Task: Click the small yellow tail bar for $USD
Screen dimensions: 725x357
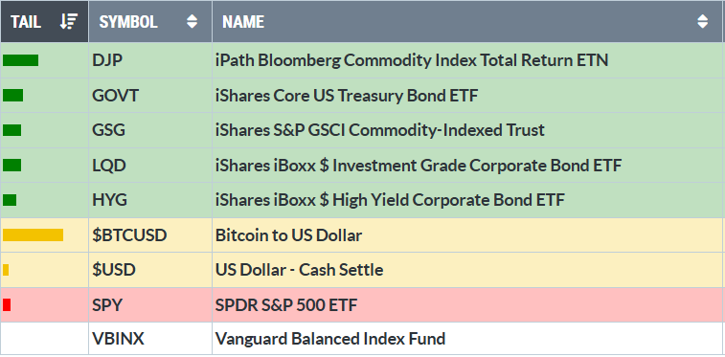Action: point(6,270)
